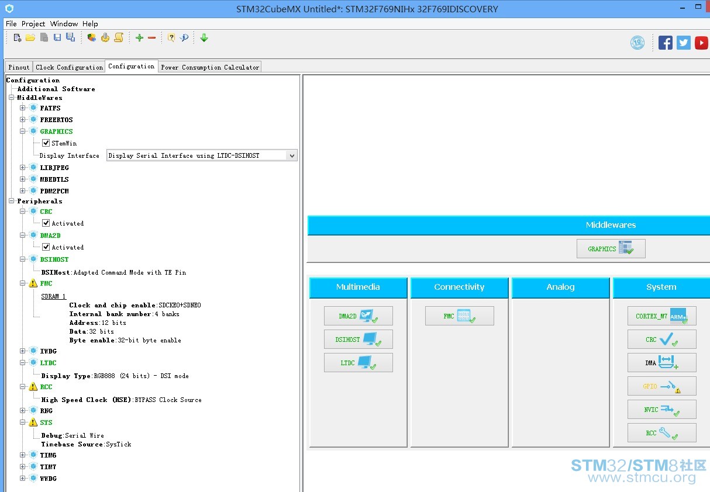Open the GRAPHICS middleware button
Image resolution: width=710 pixels, height=492 pixels.
click(611, 248)
